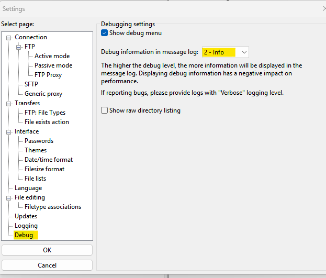Collapse the Connection tree node
Screen dimensions: 326x278
9,37
